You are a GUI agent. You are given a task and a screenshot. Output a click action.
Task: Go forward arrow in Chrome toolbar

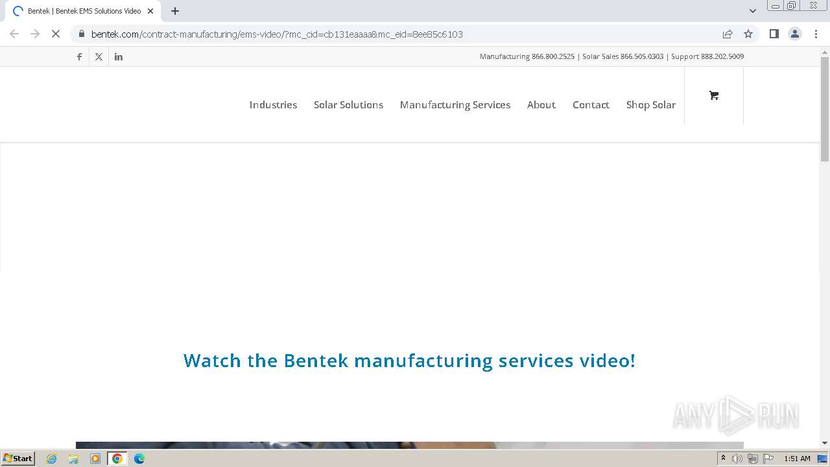pyautogui.click(x=35, y=34)
